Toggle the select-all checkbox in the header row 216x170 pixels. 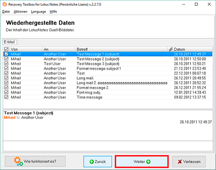coord(6,49)
